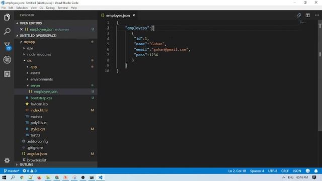The image size is (322, 181).
Task: Open bootstrap.css in the file tree
Action: (41, 98)
